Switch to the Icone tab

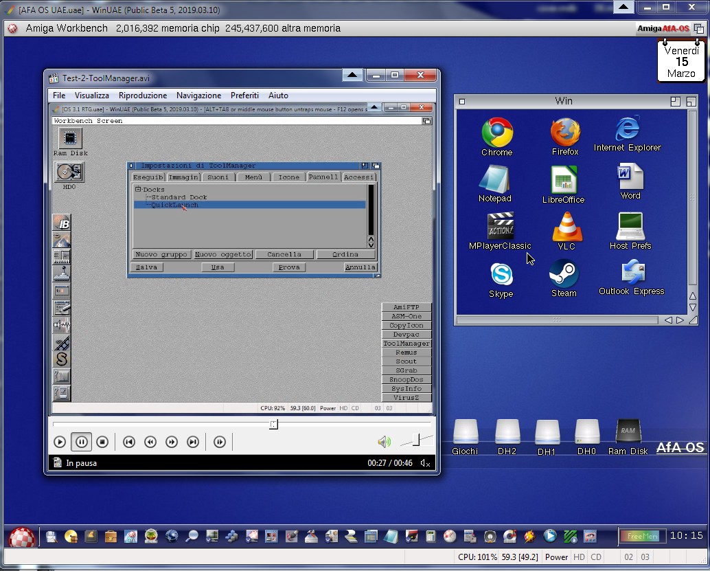coord(288,177)
